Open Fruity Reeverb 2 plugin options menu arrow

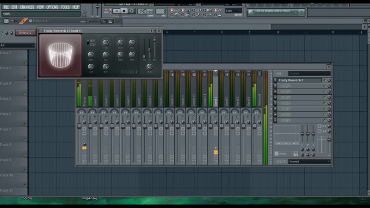(x=41, y=31)
